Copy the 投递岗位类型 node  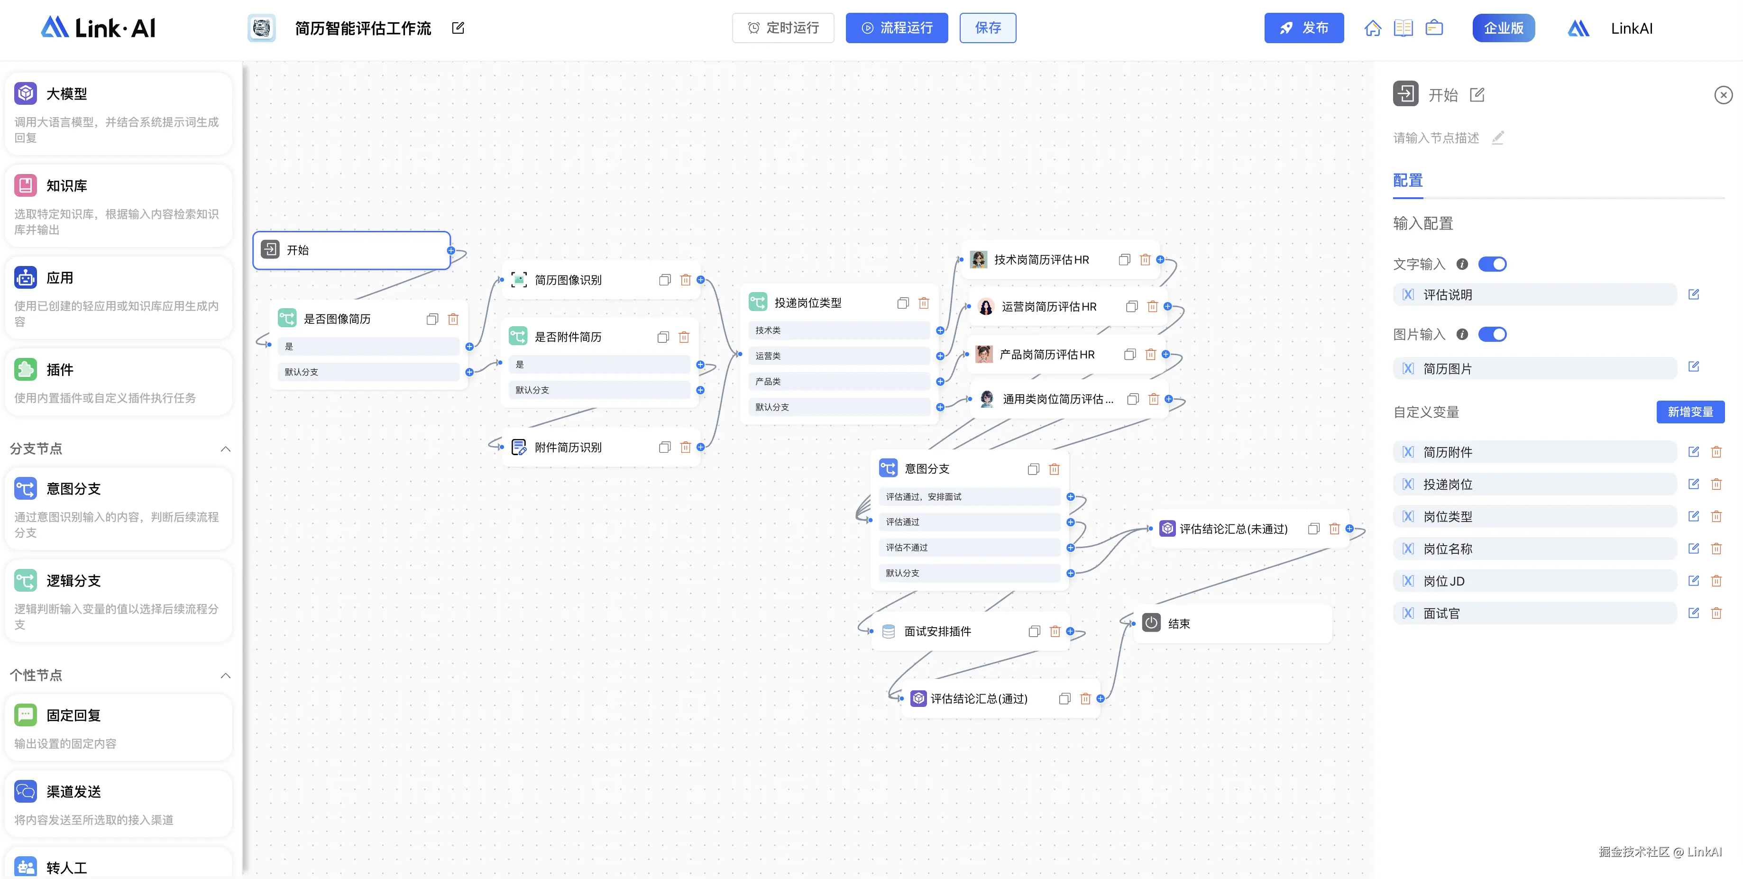click(x=903, y=303)
